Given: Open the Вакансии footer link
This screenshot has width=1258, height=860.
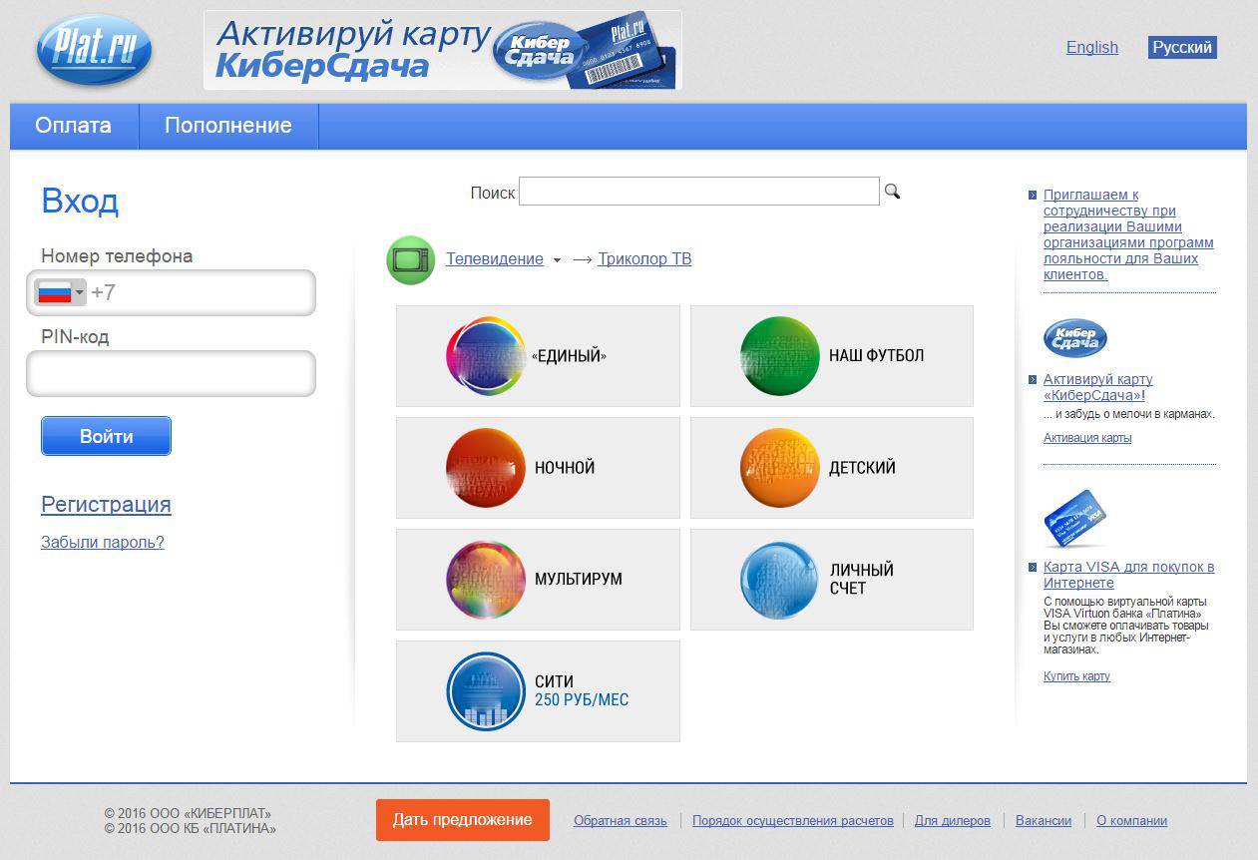Looking at the screenshot, I should pyautogui.click(x=1044, y=821).
